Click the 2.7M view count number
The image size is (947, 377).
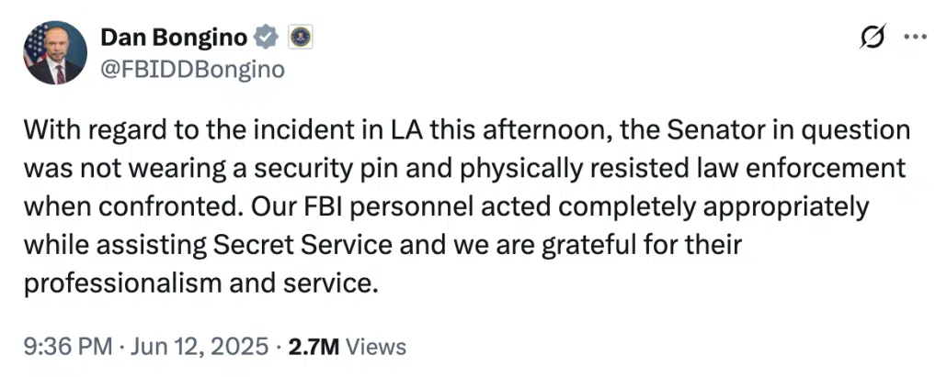(313, 347)
